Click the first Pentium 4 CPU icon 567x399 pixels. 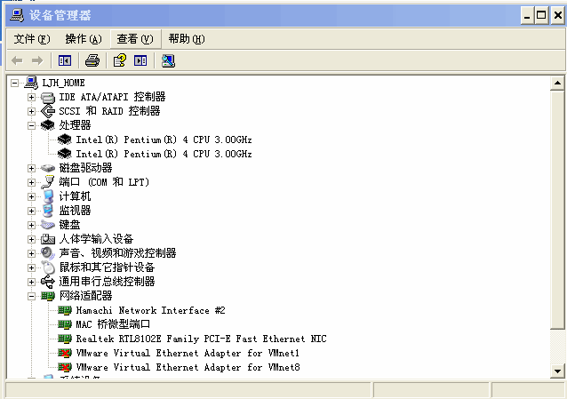tap(65, 140)
